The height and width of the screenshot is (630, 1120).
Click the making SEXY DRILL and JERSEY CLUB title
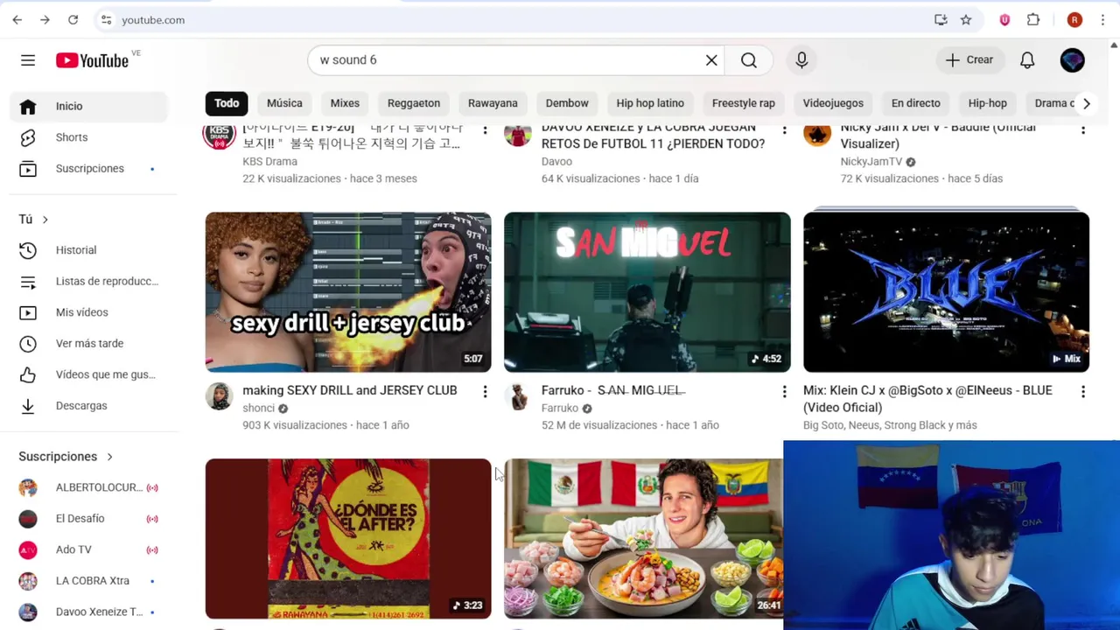pos(350,390)
